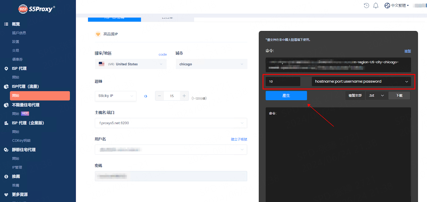Click the history clock icon in header
Image resolution: width=427 pixels, height=202 pixels.
[366, 6]
